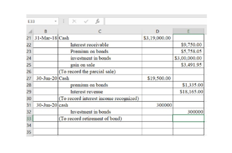Click the gain on sale cell
Image resolution: width=232 pixels, height=153 pixels.
click(x=100, y=65)
